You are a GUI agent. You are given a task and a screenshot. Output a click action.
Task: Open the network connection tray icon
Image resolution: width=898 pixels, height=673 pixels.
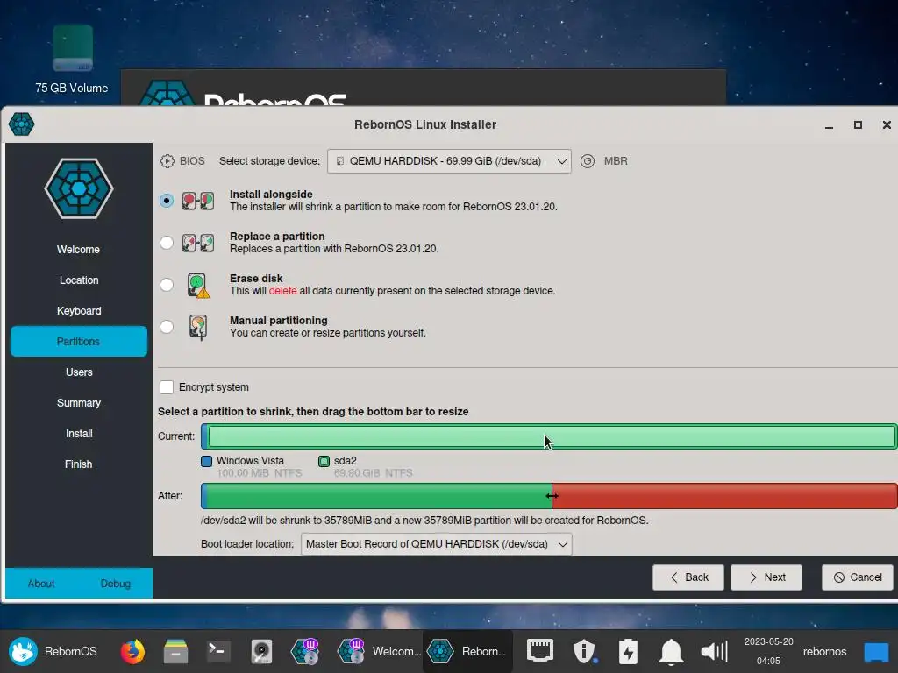[540, 651]
